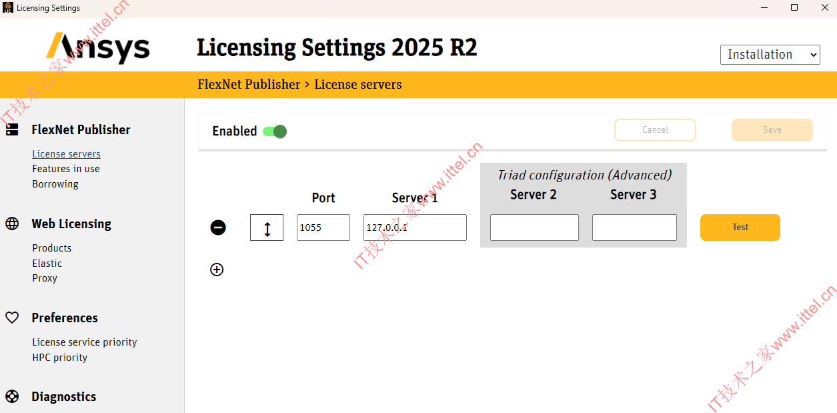Image resolution: width=837 pixels, height=413 pixels.
Task: Click the Cancel button
Action: [x=655, y=130]
